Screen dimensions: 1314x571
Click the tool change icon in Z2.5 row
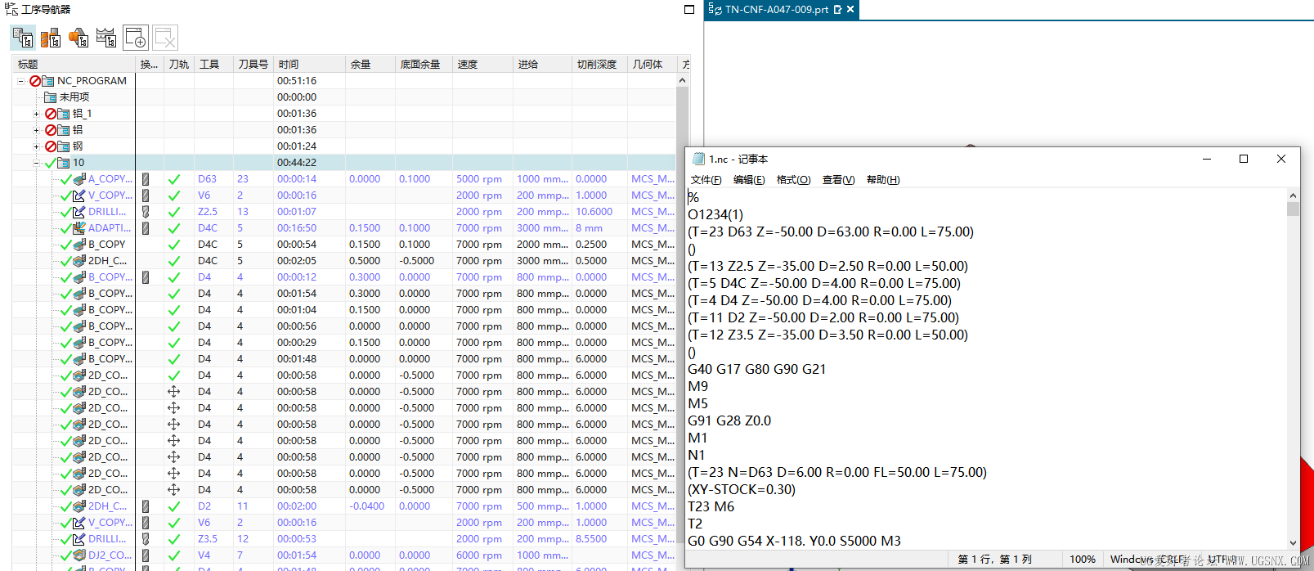[146, 212]
